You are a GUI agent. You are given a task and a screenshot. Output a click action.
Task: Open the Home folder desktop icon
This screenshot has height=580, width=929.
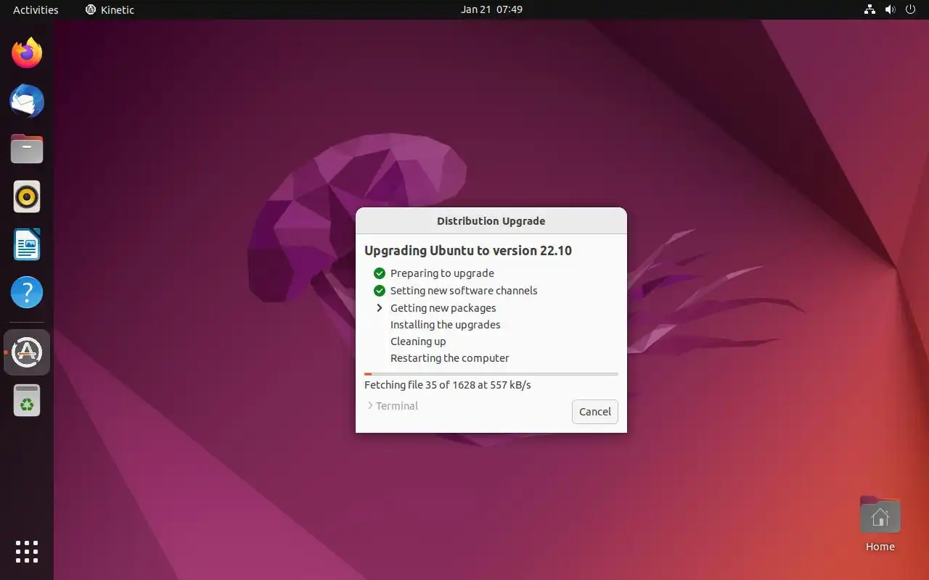click(880, 524)
